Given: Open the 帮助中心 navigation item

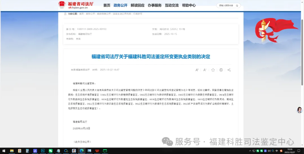Looking at the screenshot, I should pyautogui.click(x=189, y=5).
